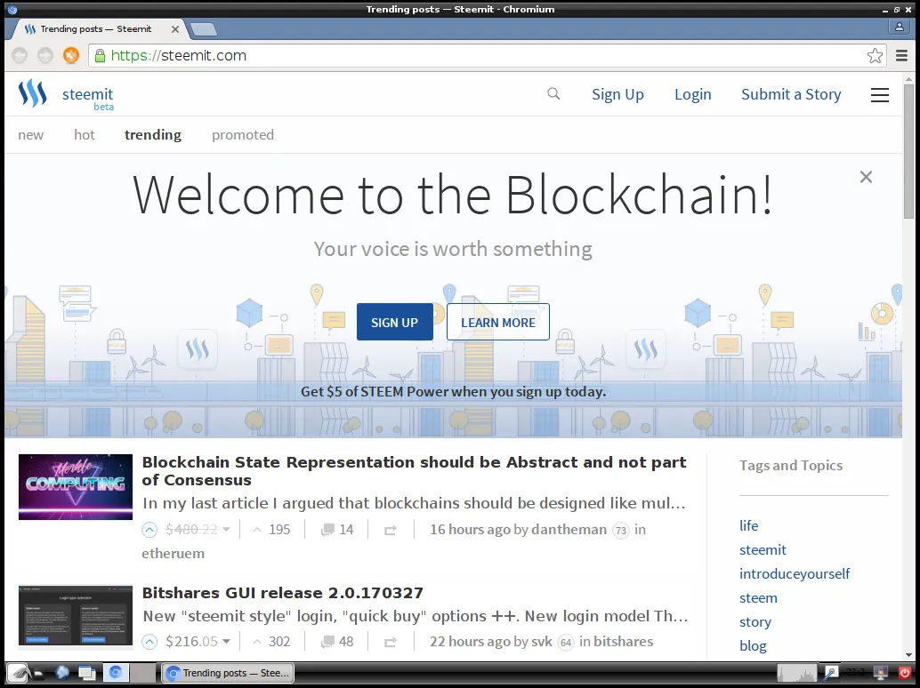Upvote the Blockchain State Representation post
Viewport: 920px width, 688px height.
[x=149, y=530]
